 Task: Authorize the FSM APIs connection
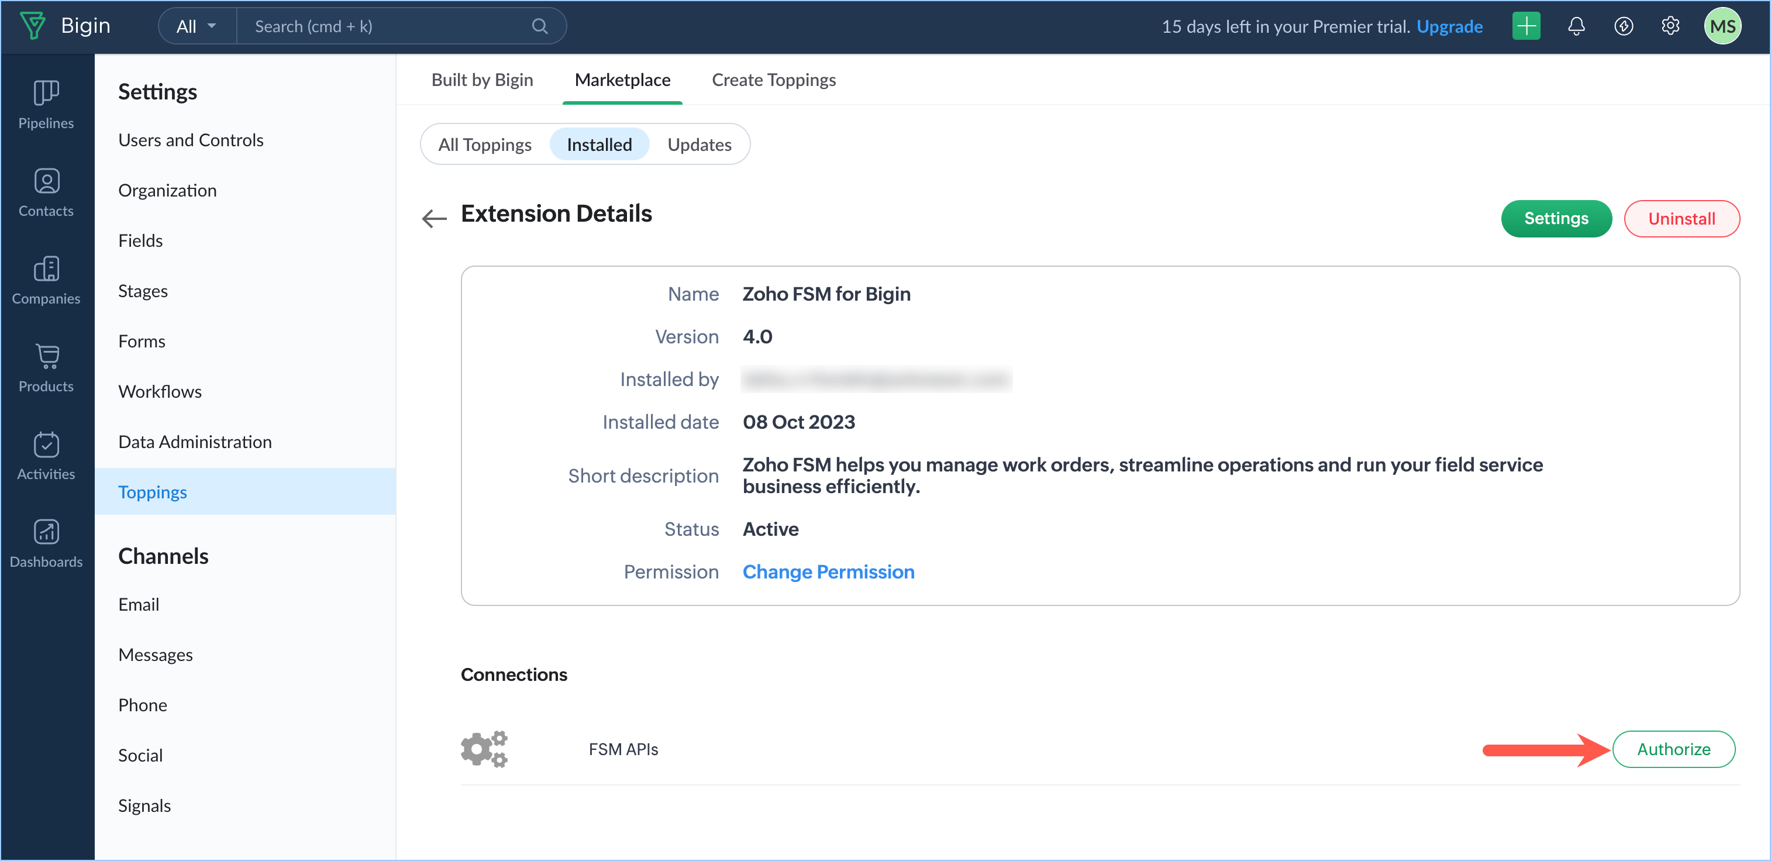click(x=1673, y=749)
